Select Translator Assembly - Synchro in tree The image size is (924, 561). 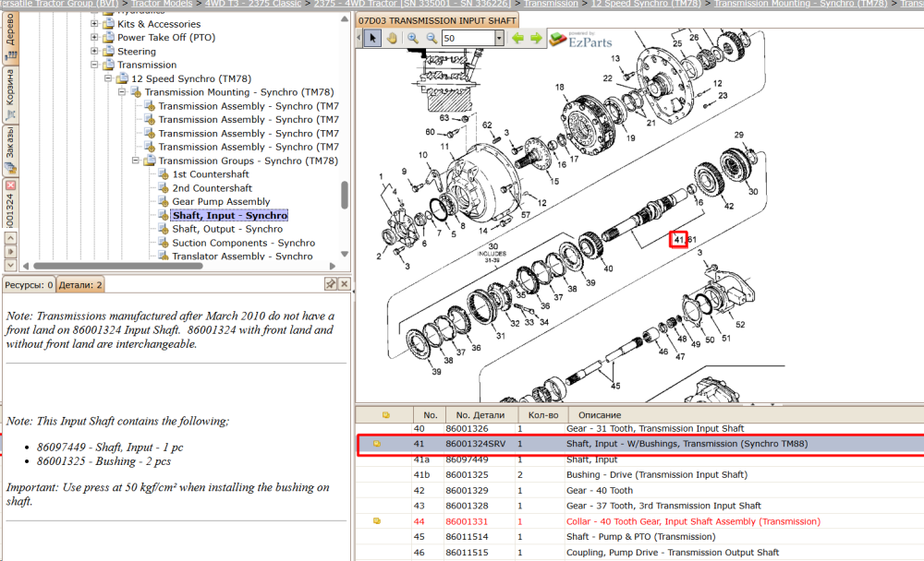point(242,257)
